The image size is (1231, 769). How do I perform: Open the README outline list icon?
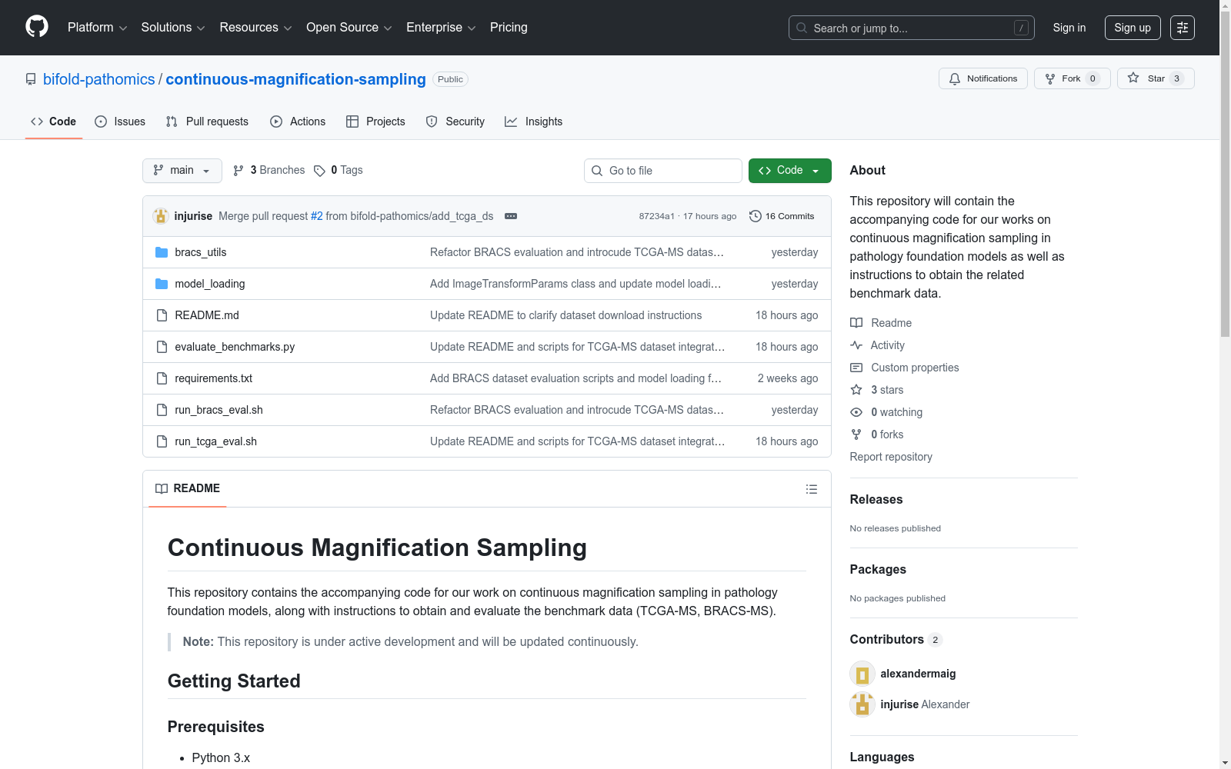[x=811, y=489]
